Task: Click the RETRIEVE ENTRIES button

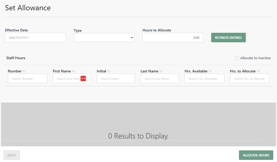Action: tap(228, 37)
